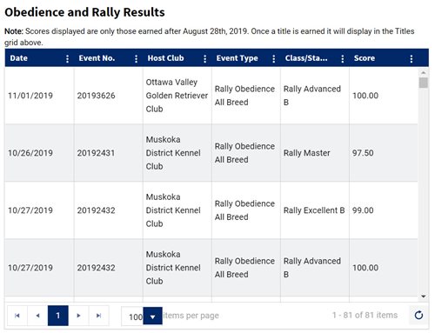Select Ottawa Valley Golden Retriever Club cell
435x333 pixels.
click(x=177, y=96)
